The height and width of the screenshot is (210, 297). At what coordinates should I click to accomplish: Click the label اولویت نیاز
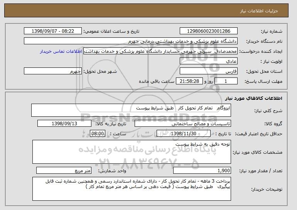coord(272,61)
